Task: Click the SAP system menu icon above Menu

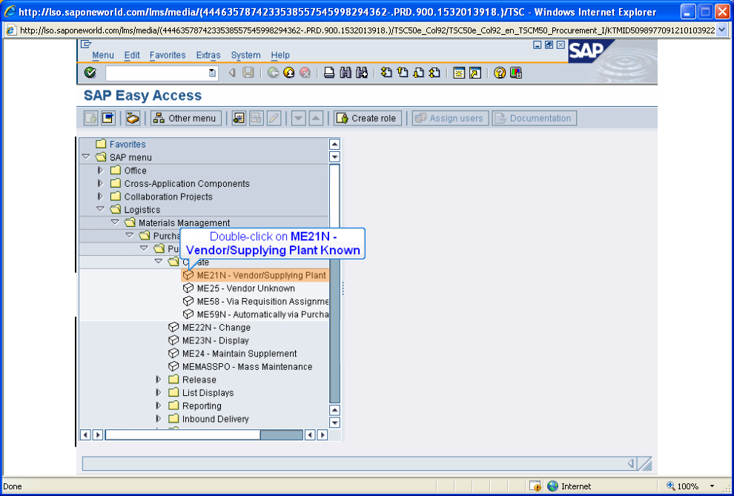Action: (86, 44)
